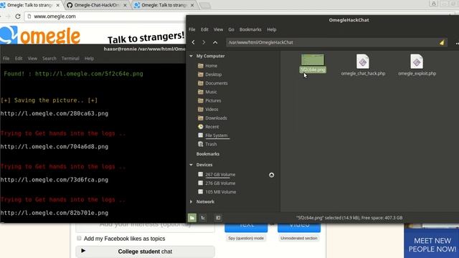Click the 73d6fca.png URL in terminal
Screen dimensions: 459x258
click(55, 180)
